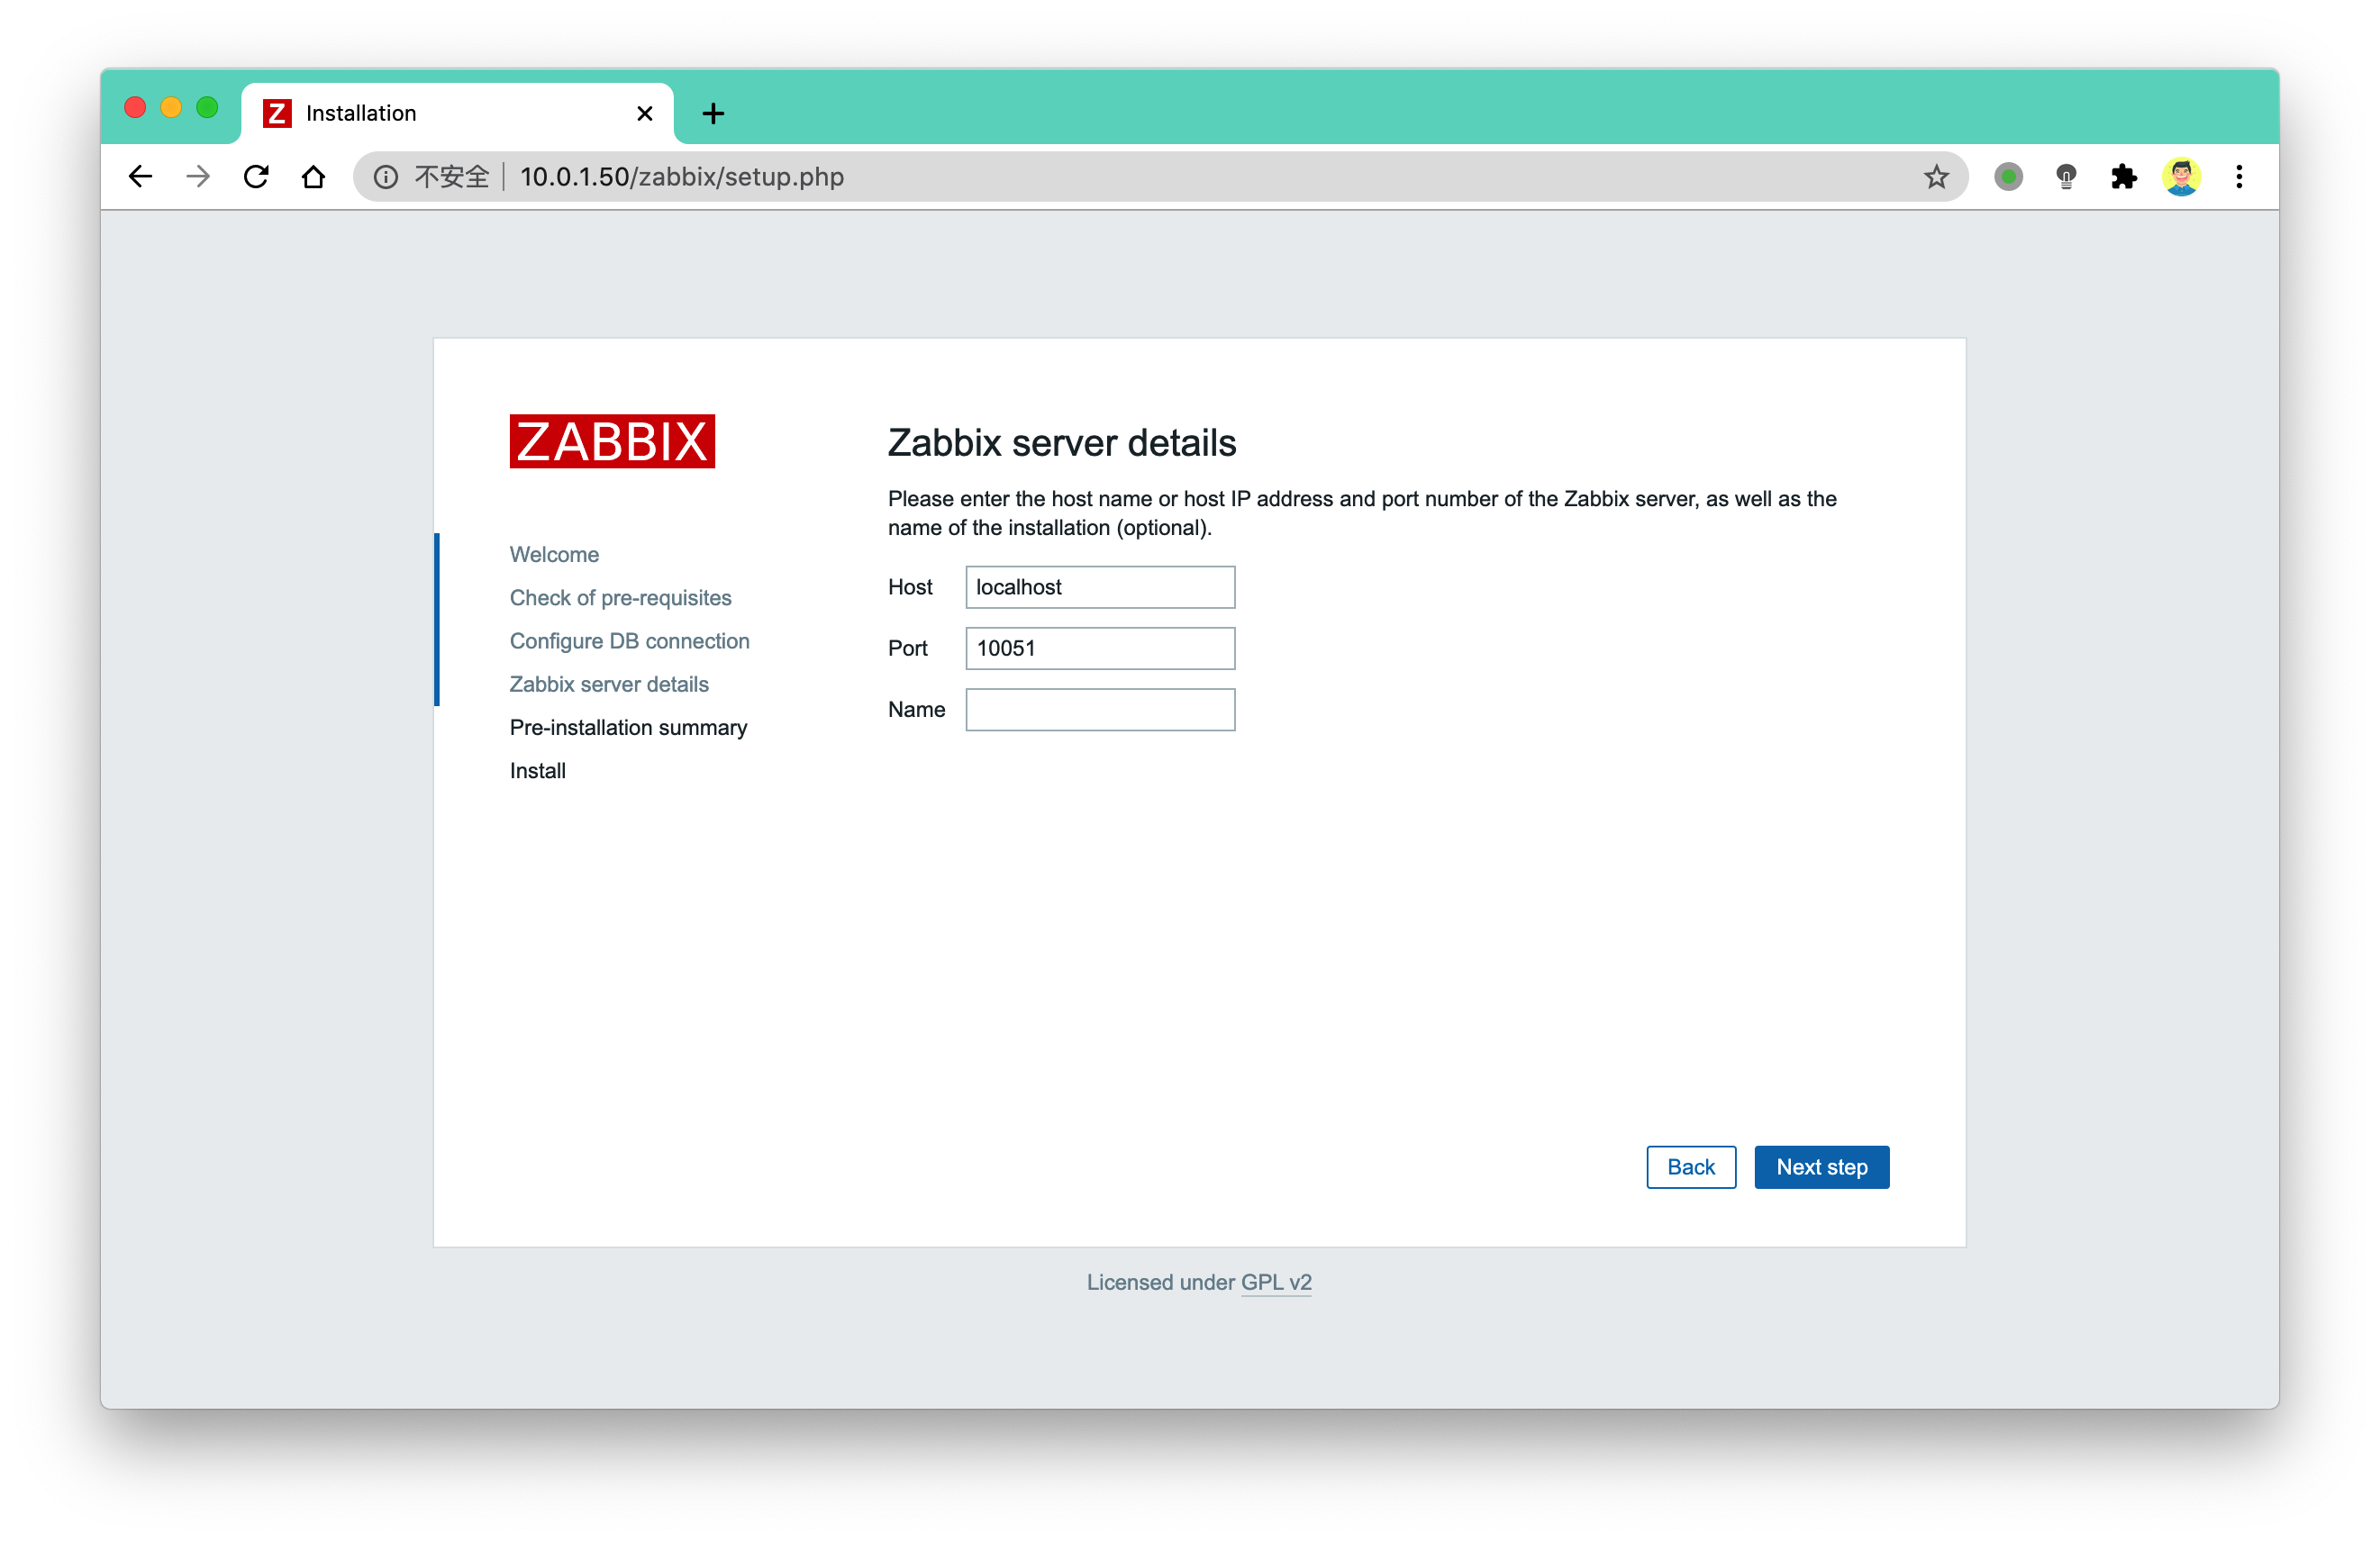Open the Extensions puzzle piece menu

point(2123,177)
